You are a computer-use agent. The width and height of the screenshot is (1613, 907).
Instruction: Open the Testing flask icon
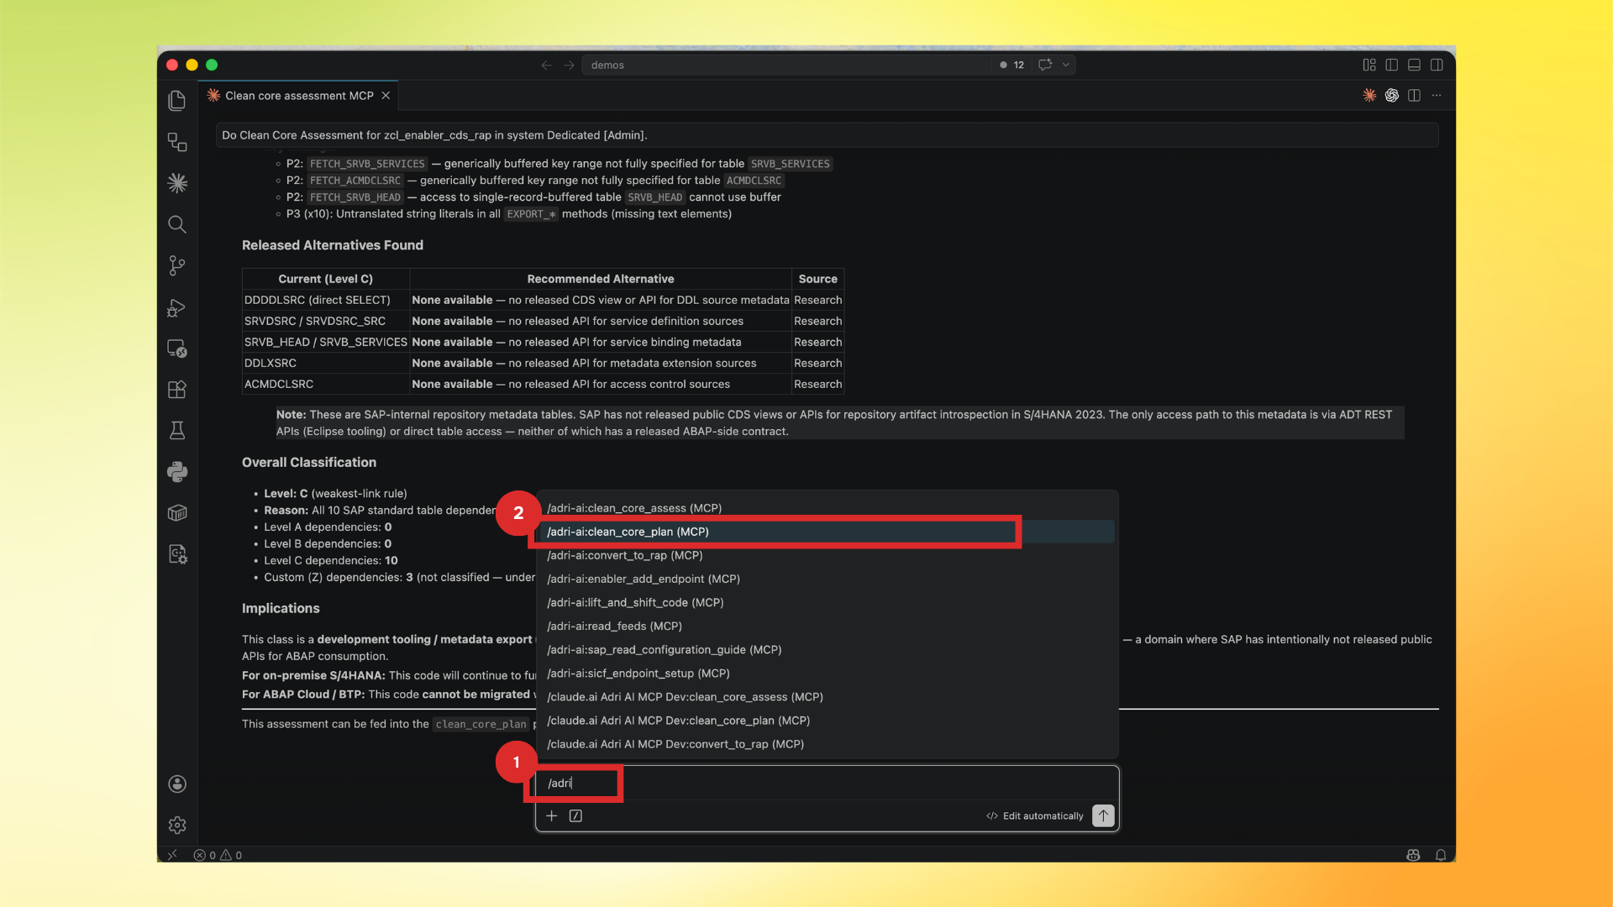click(x=177, y=430)
